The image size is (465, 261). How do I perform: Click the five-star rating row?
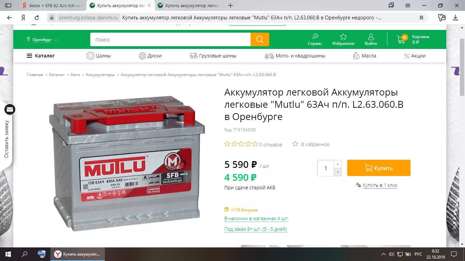click(241, 144)
